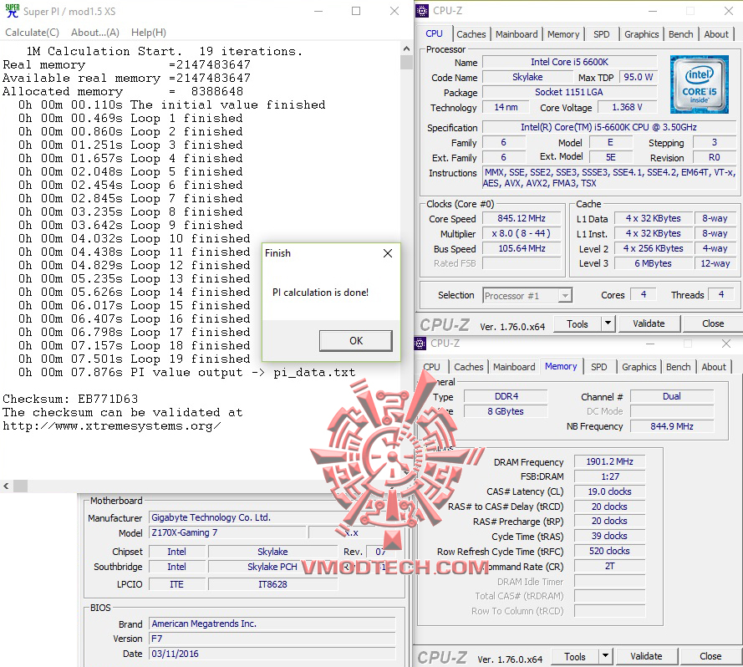Screen dimensions: 743x667
Task: Click the Checksum: EB771D63 line
Action: pos(70,400)
